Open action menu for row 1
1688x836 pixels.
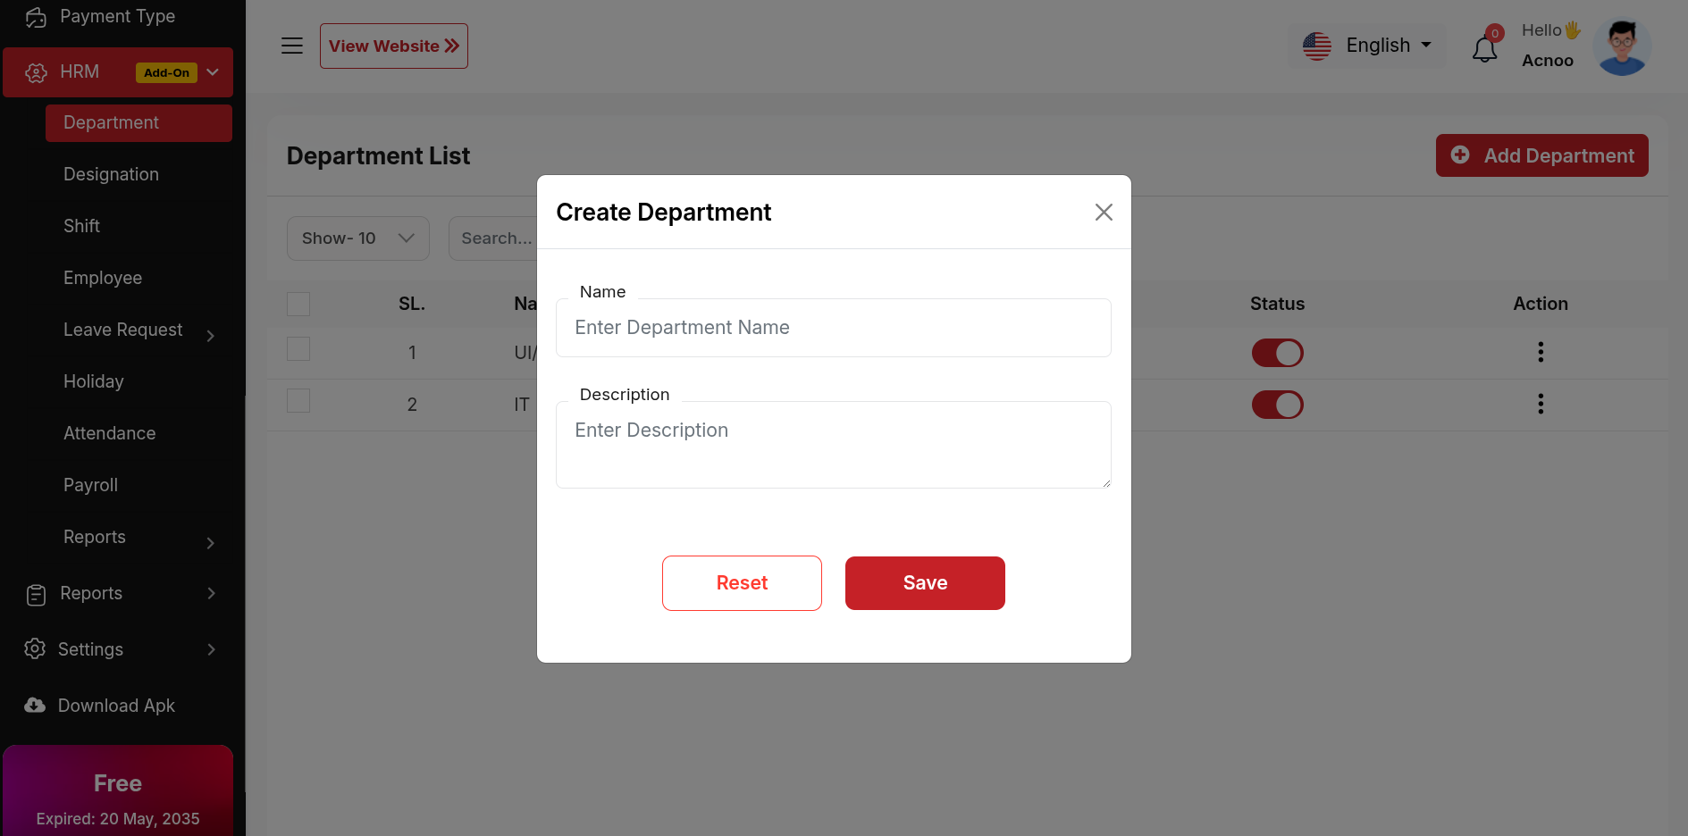[x=1540, y=352]
